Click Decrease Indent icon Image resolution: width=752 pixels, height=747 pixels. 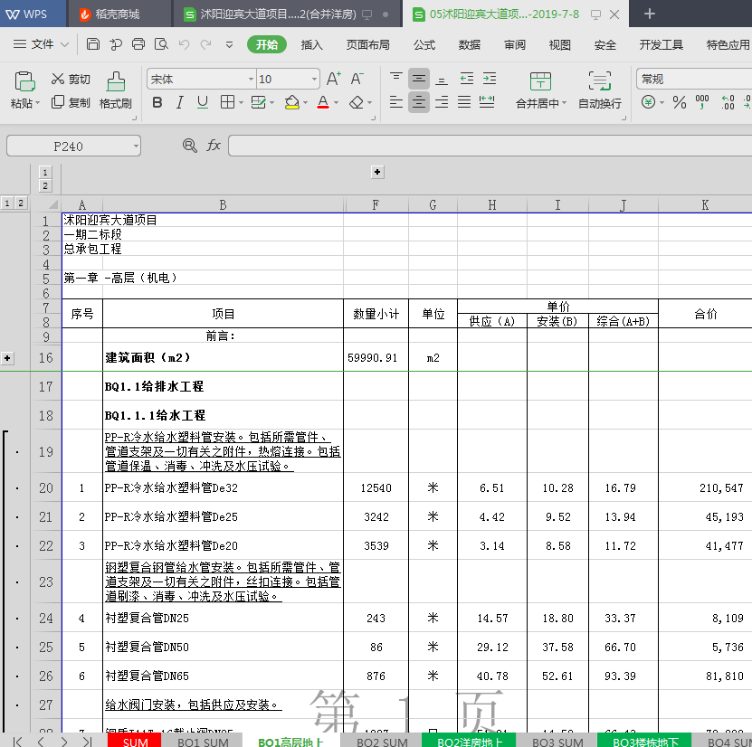[466, 79]
